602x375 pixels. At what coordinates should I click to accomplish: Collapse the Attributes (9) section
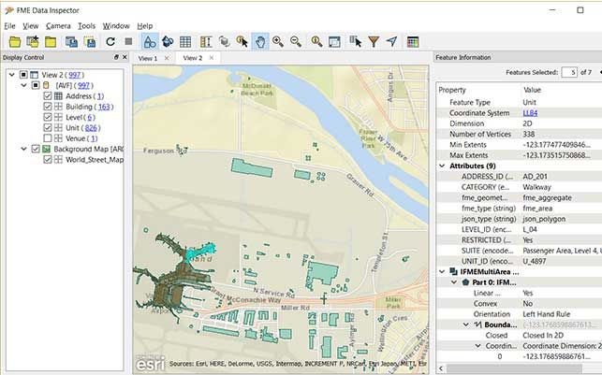click(442, 166)
